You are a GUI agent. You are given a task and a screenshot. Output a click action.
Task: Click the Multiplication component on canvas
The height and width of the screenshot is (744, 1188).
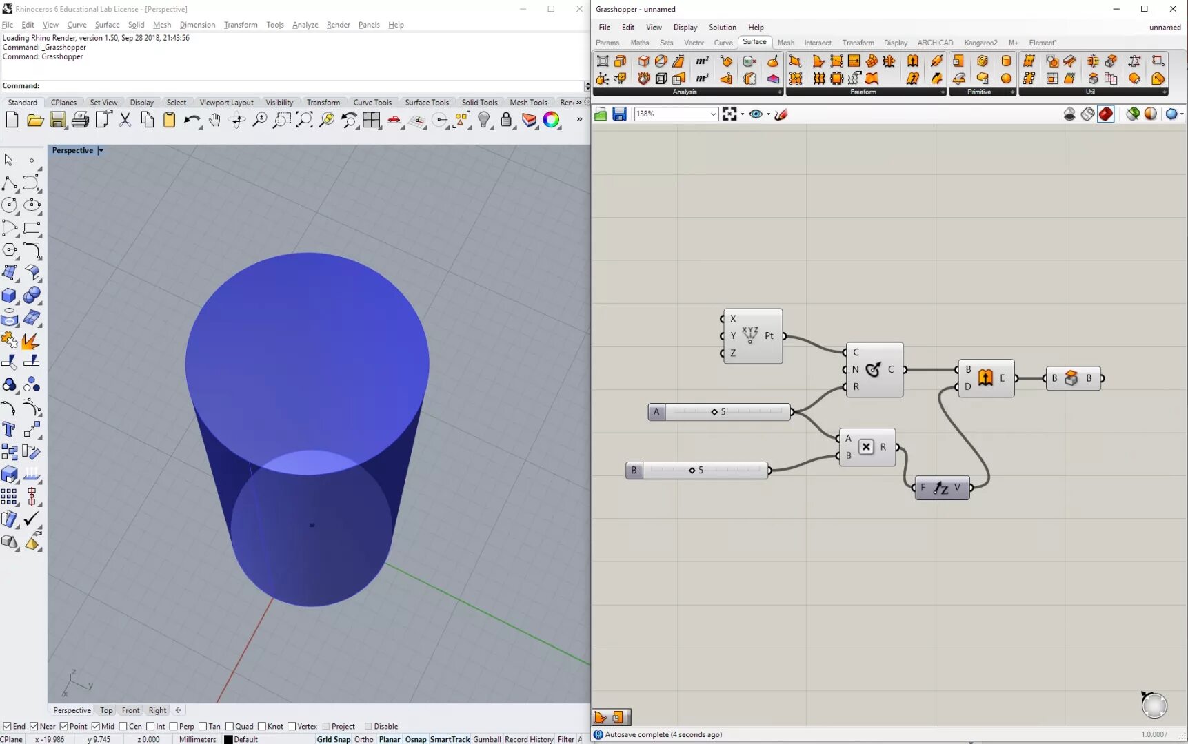click(867, 447)
